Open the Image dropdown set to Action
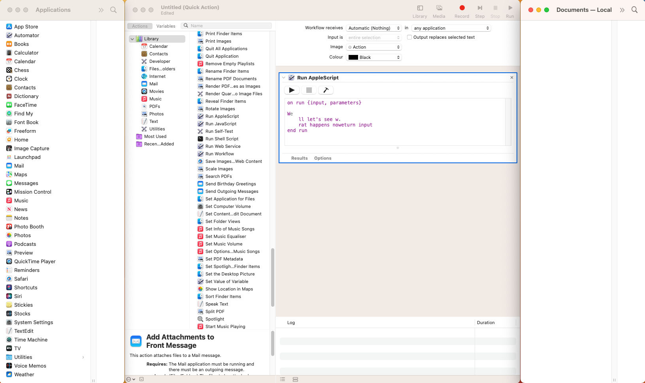Viewport: 645px width, 383px height. [x=374, y=47]
